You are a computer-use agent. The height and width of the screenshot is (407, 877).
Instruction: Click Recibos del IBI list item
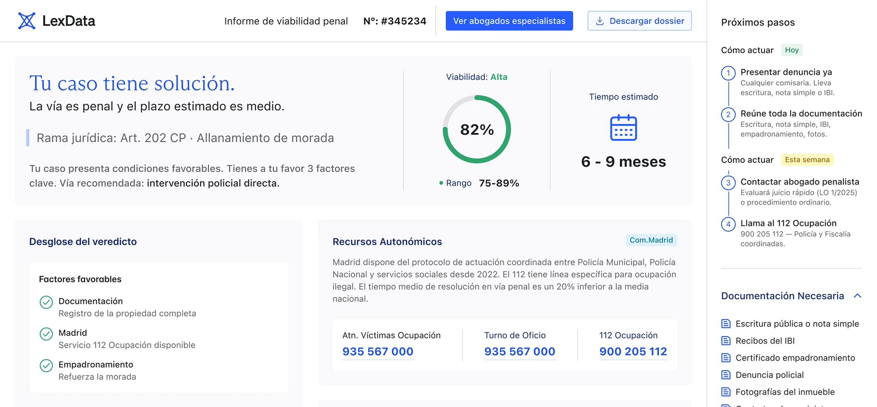coord(765,341)
